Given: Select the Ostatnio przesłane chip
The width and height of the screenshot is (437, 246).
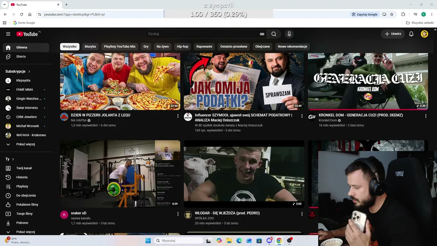Looking at the screenshot, I should tap(234, 46).
